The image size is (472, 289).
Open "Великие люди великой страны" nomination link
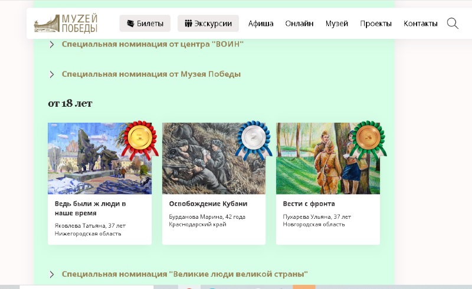click(x=185, y=274)
